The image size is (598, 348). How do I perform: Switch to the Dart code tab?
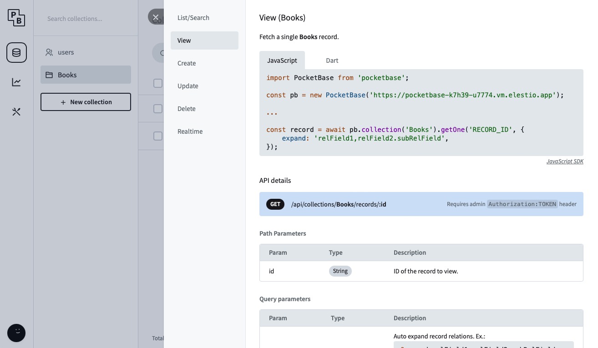click(x=332, y=60)
